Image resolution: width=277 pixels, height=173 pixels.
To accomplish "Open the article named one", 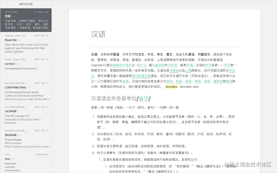I will click(x=26, y=162).
